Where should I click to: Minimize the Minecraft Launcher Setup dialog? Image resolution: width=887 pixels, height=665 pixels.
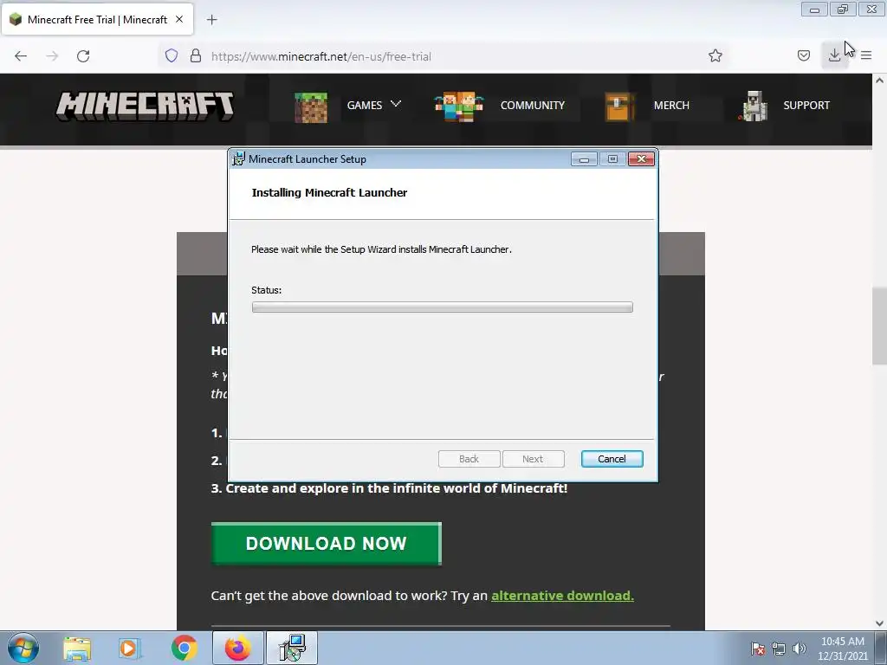[584, 159]
